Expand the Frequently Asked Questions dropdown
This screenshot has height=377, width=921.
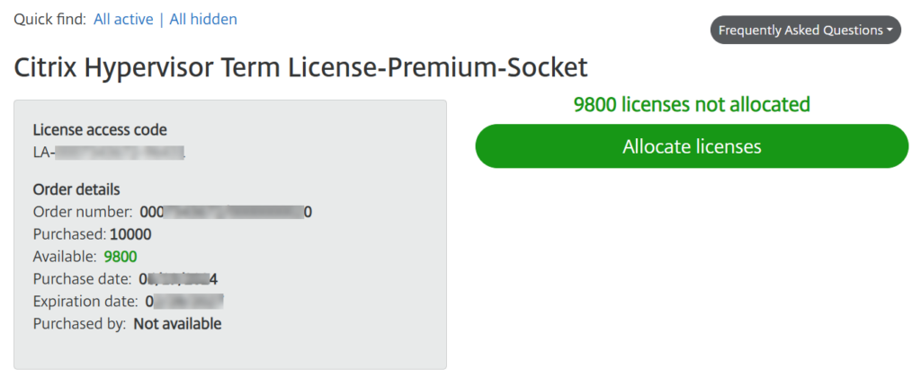pos(805,31)
